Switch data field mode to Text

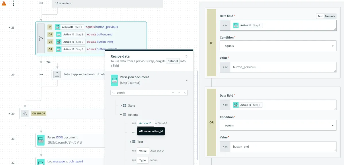(x=320, y=16)
